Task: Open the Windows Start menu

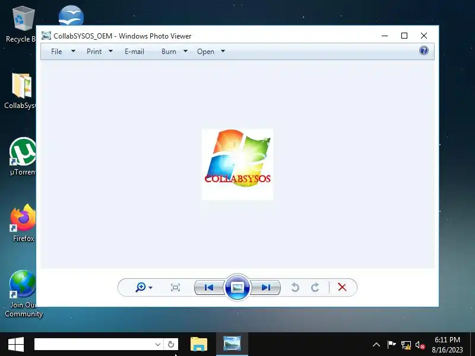Action: 16,344
